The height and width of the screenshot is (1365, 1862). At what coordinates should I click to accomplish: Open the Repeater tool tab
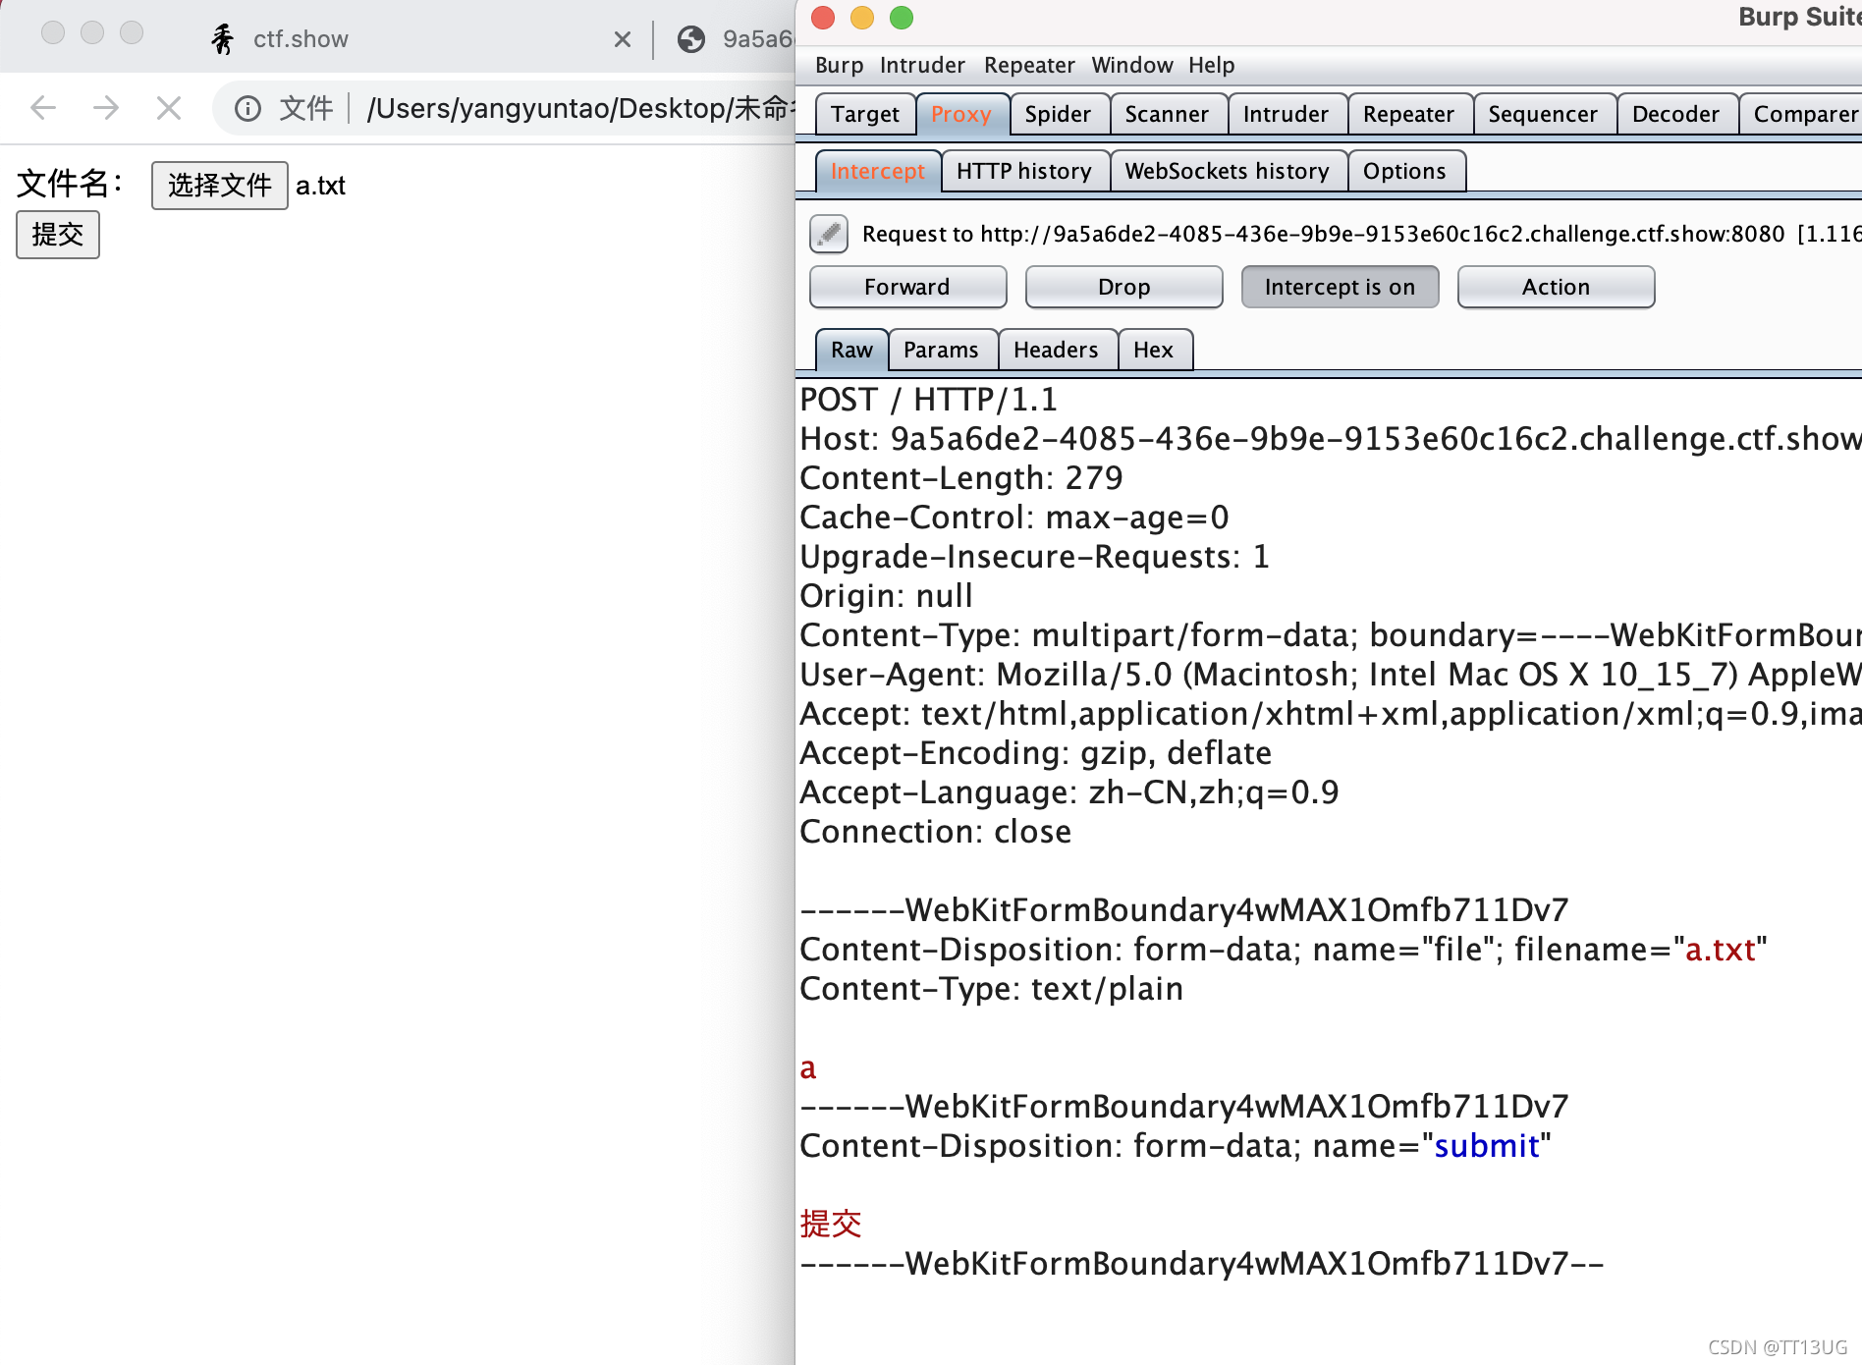1408,114
